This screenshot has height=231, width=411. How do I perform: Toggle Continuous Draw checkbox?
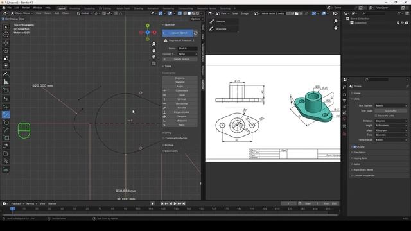coord(3,19)
